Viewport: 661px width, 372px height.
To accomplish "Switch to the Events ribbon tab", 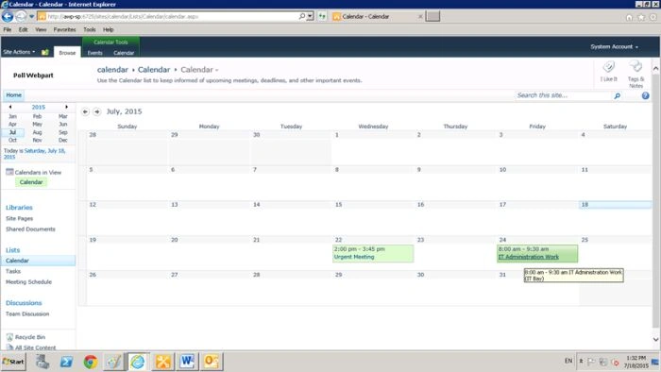I will coord(94,53).
